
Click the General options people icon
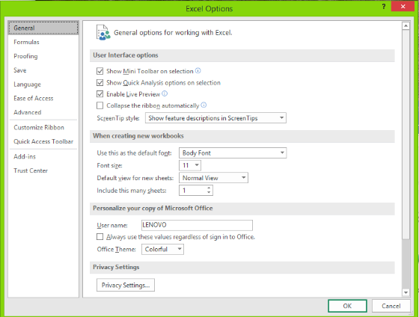tap(103, 33)
